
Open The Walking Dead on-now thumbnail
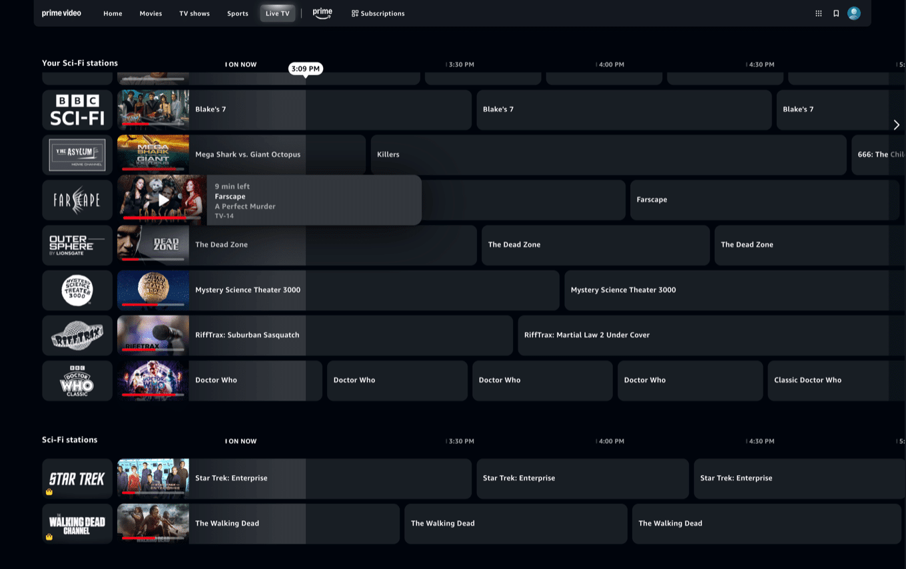click(153, 524)
